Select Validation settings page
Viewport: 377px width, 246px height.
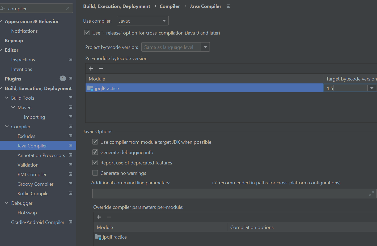point(28,165)
